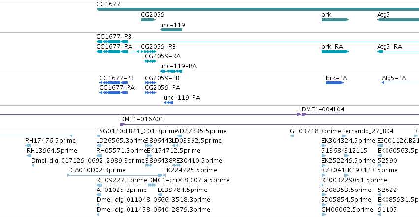Click the brk gene label
The height and width of the screenshot is (217, 419).
[x=326, y=14]
